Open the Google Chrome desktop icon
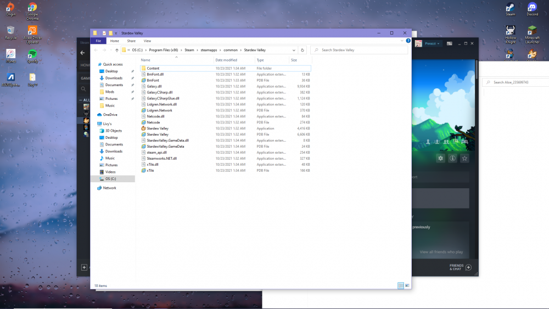This screenshot has width=549, height=309. [32, 11]
